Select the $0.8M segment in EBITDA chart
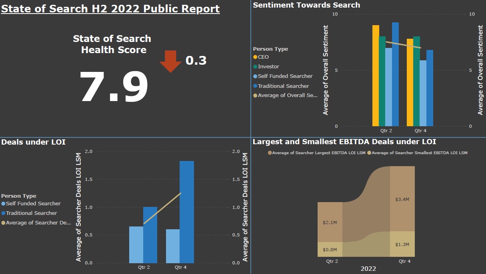Screen dimensions: 486x274 coord(330,249)
